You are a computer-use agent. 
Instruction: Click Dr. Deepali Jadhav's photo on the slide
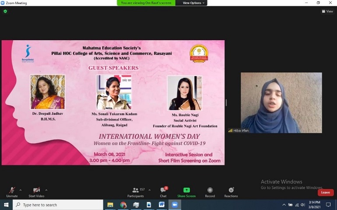(x=48, y=92)
